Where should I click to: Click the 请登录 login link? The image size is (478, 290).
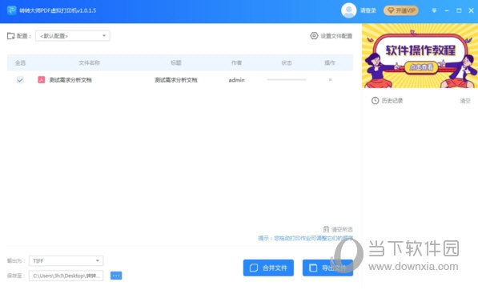[368, 10]
